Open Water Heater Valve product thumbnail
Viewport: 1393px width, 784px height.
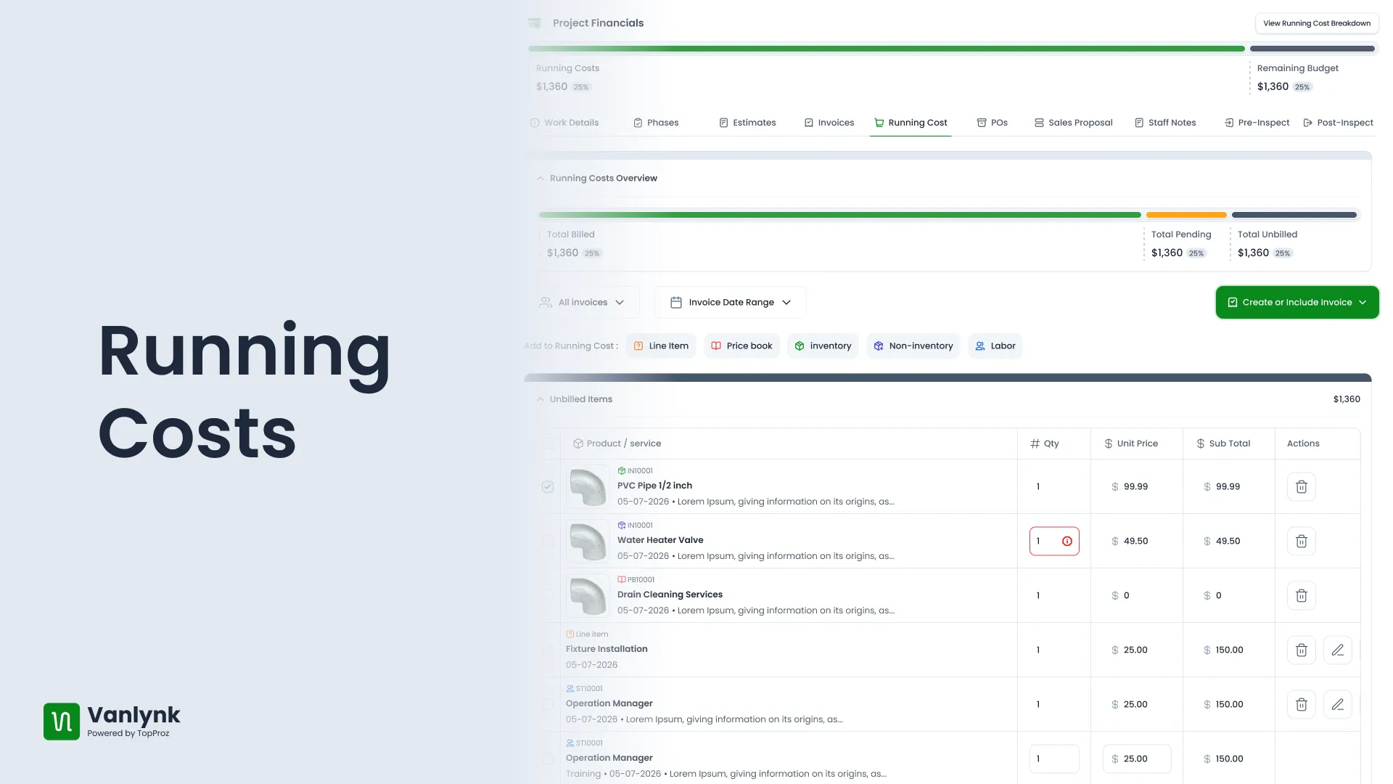588,541
